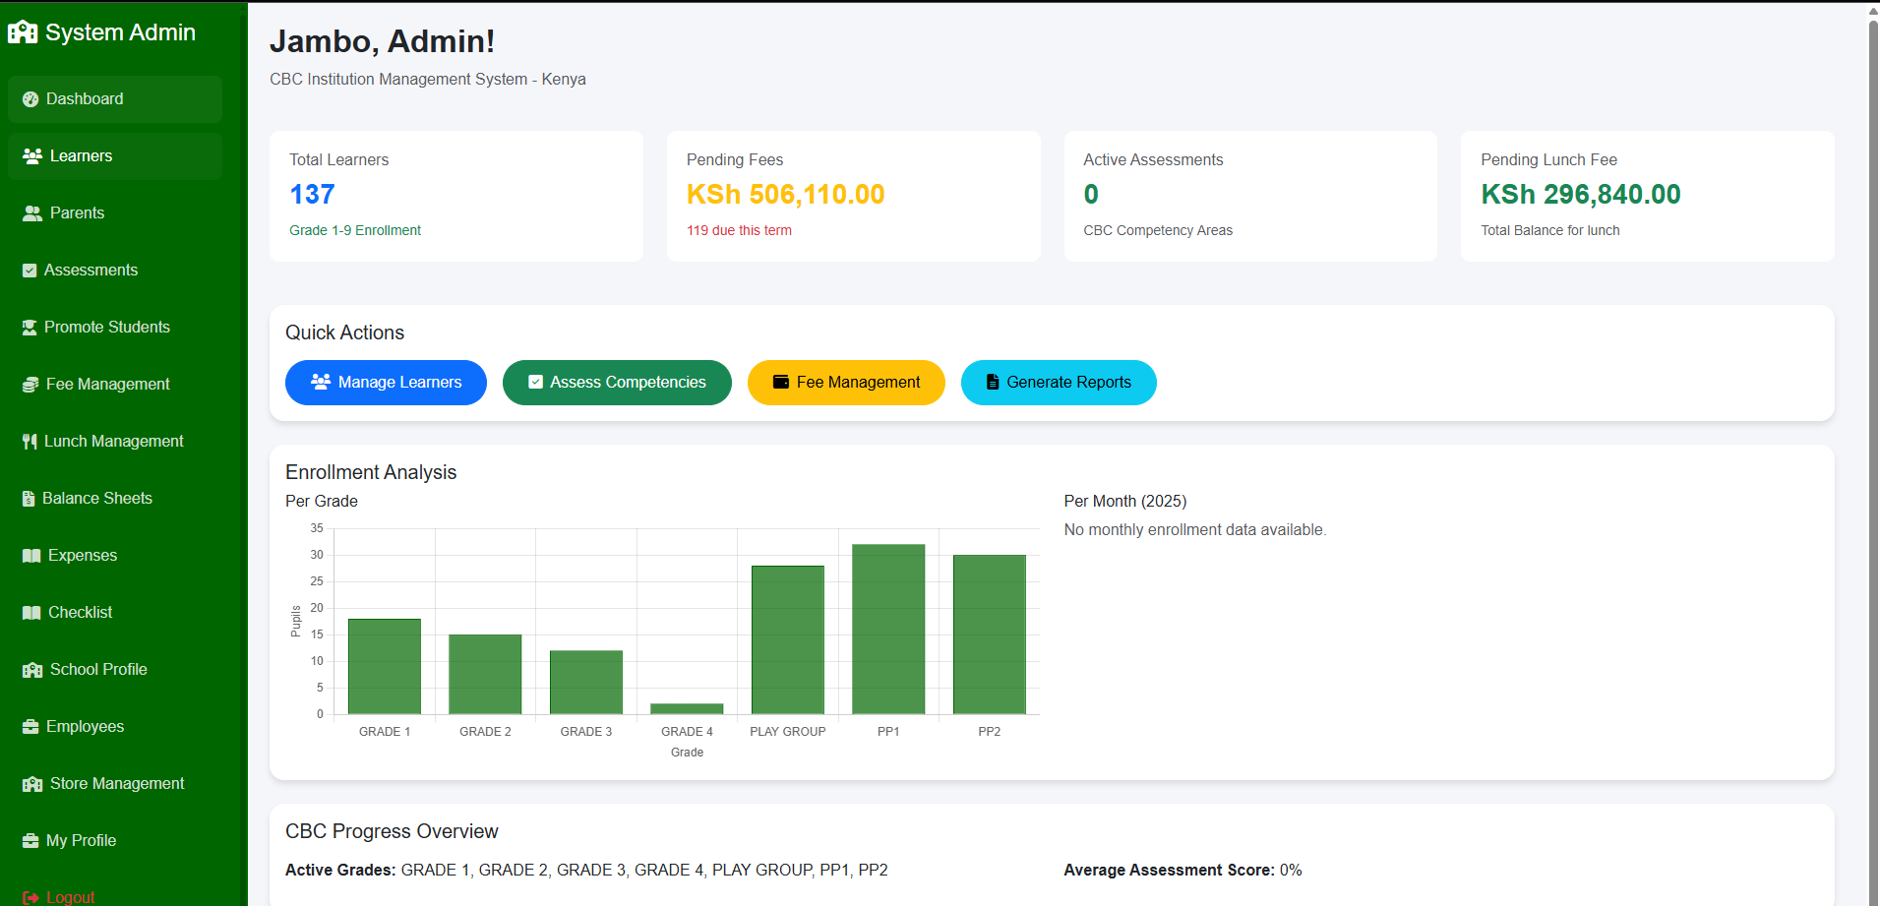The image size is (1880, 906).
Task: Click the System Admin title link
Action: (x=102, y=32)
